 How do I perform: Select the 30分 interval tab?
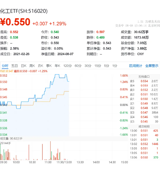(x=88, y=66)
